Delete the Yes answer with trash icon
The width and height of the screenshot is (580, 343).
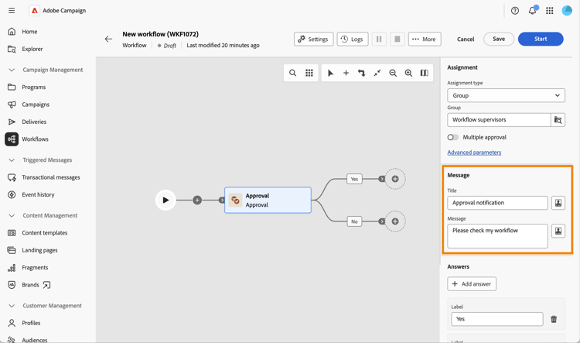(554, 319)
